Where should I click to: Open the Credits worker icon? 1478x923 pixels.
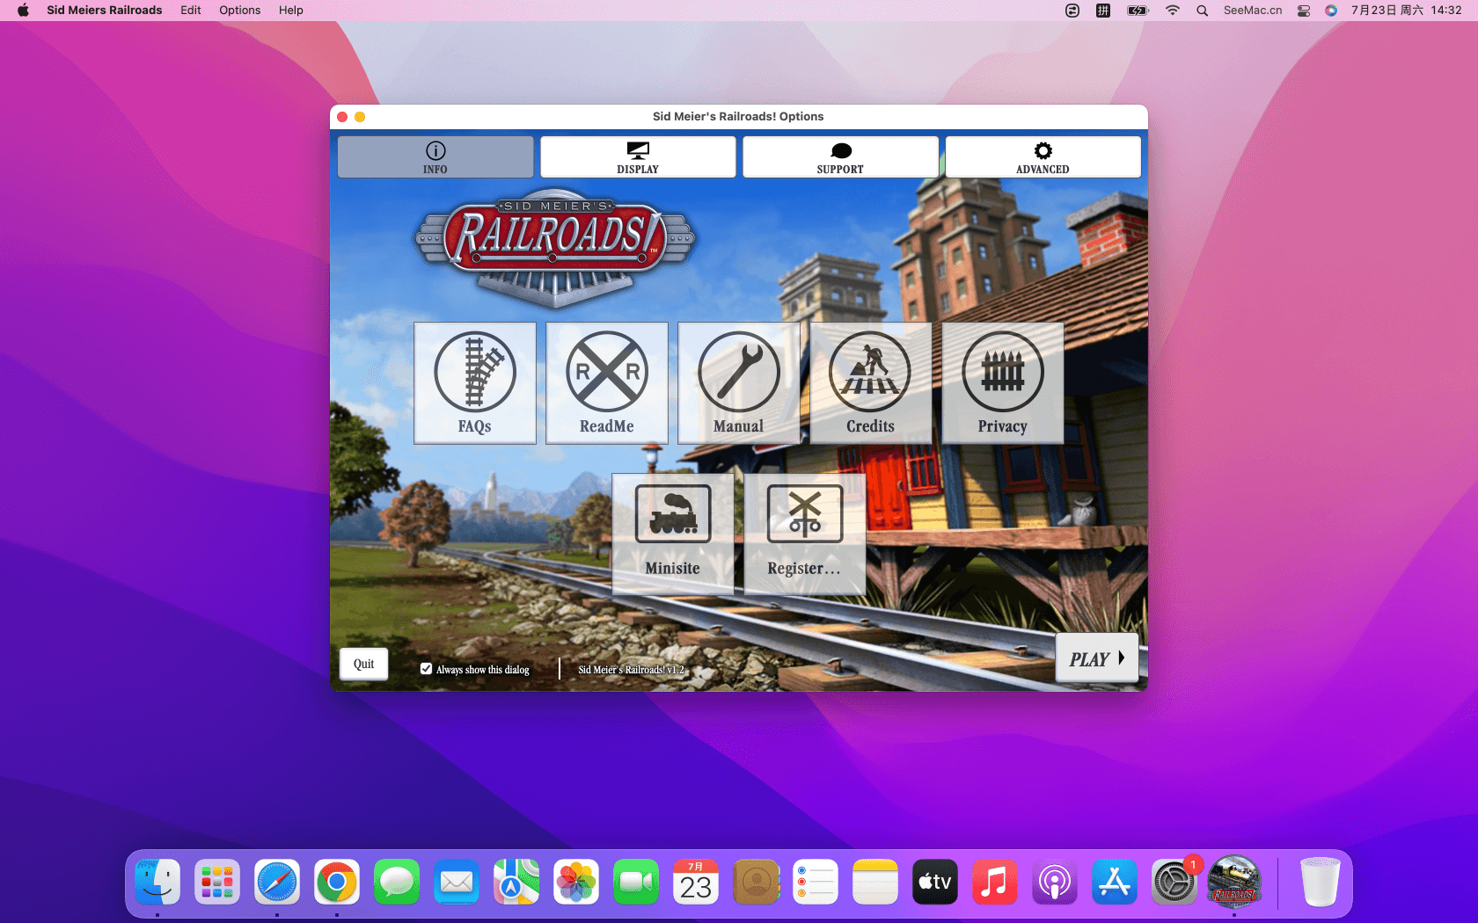pyautogui.click(x=871, y=382)
